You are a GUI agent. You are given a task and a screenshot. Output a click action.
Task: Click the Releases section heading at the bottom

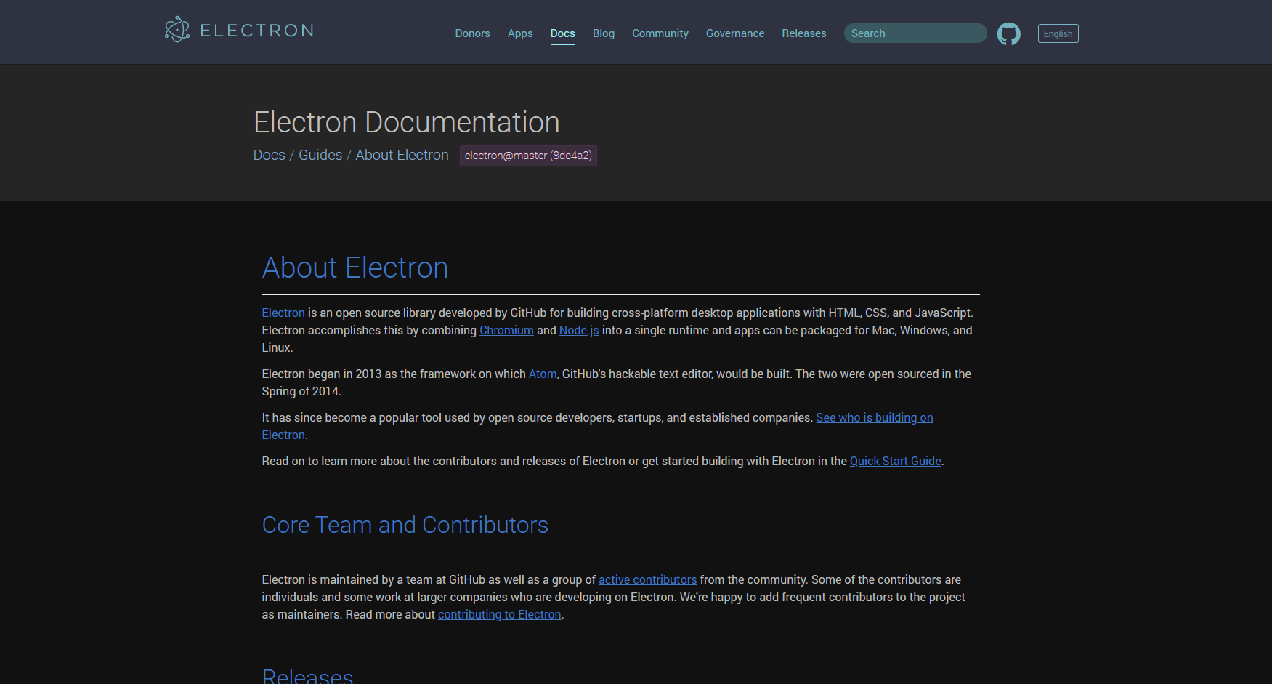(308, 675)
